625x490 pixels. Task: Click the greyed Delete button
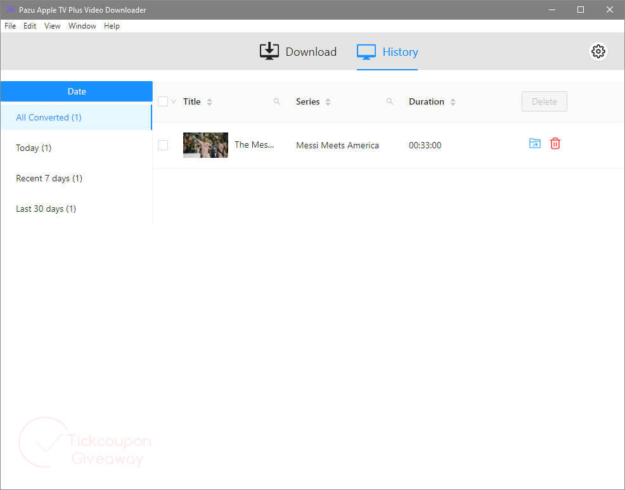pyautogui.click(x=544, y=101)
